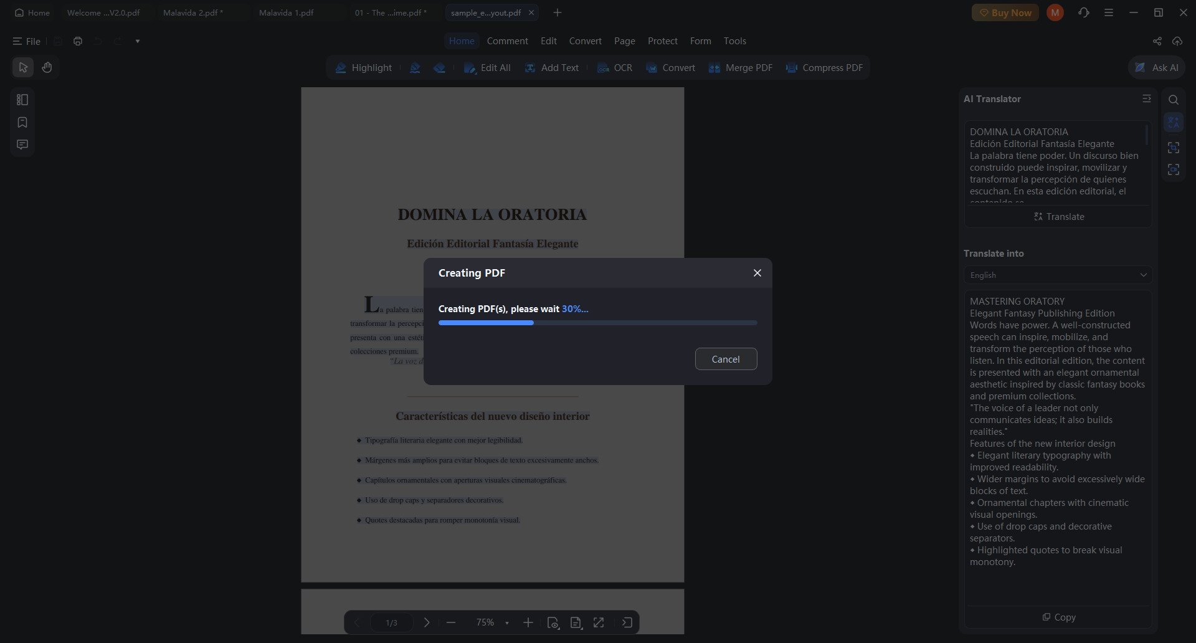Click Compress PDF tool
The width and height of the screenshot is (1196, 643).
click(824, 68)
